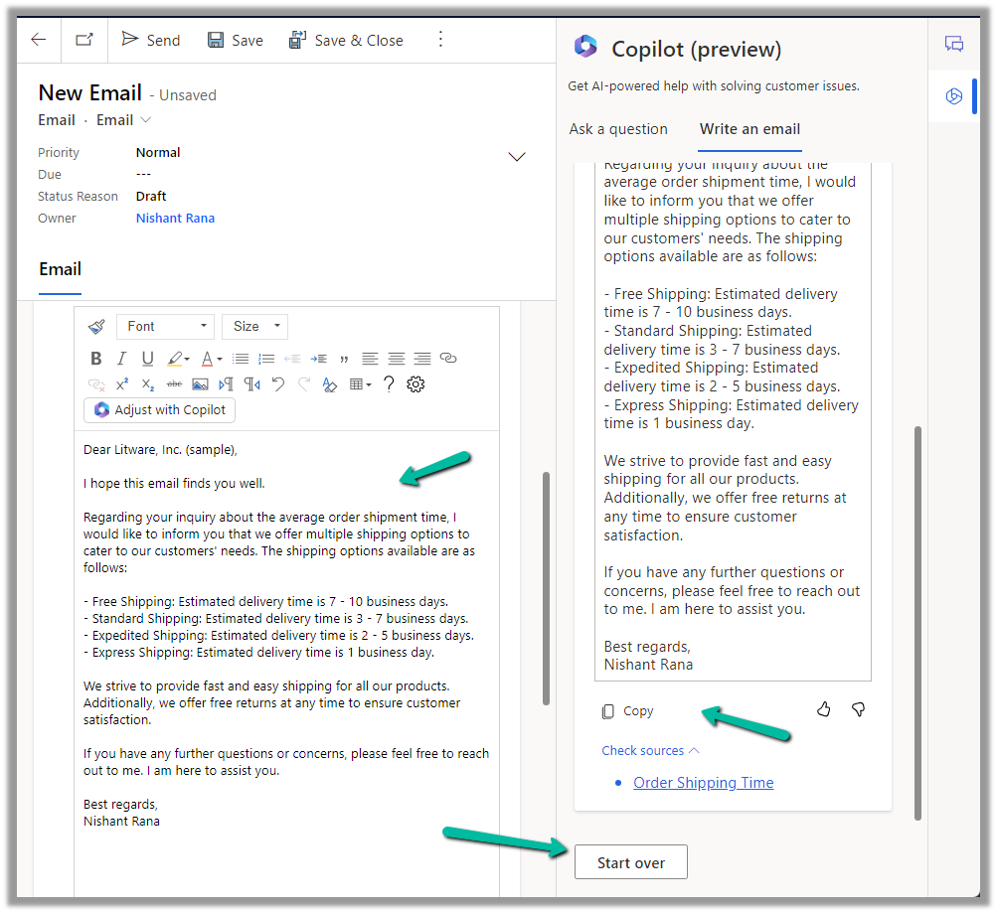The width and height of the screenshot is (997, 913).
Task: Open the Font dropdown
Action: [x=165, y=327]
